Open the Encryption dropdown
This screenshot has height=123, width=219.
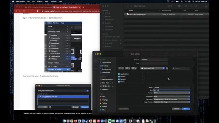172,96
